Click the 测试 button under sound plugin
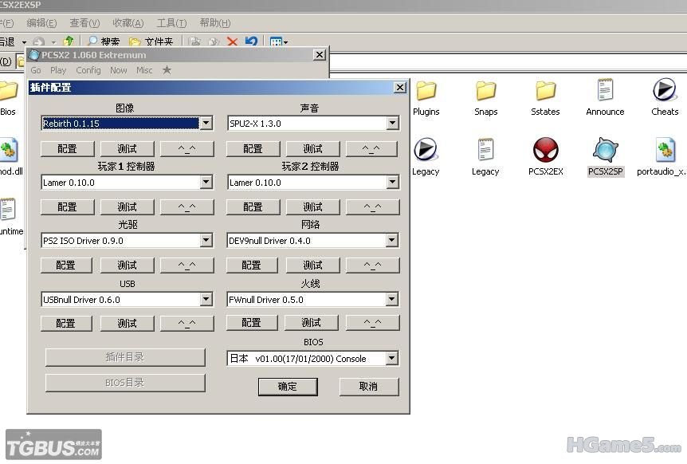Viewport: 687px width, 464px height. [x=313, y=149]
